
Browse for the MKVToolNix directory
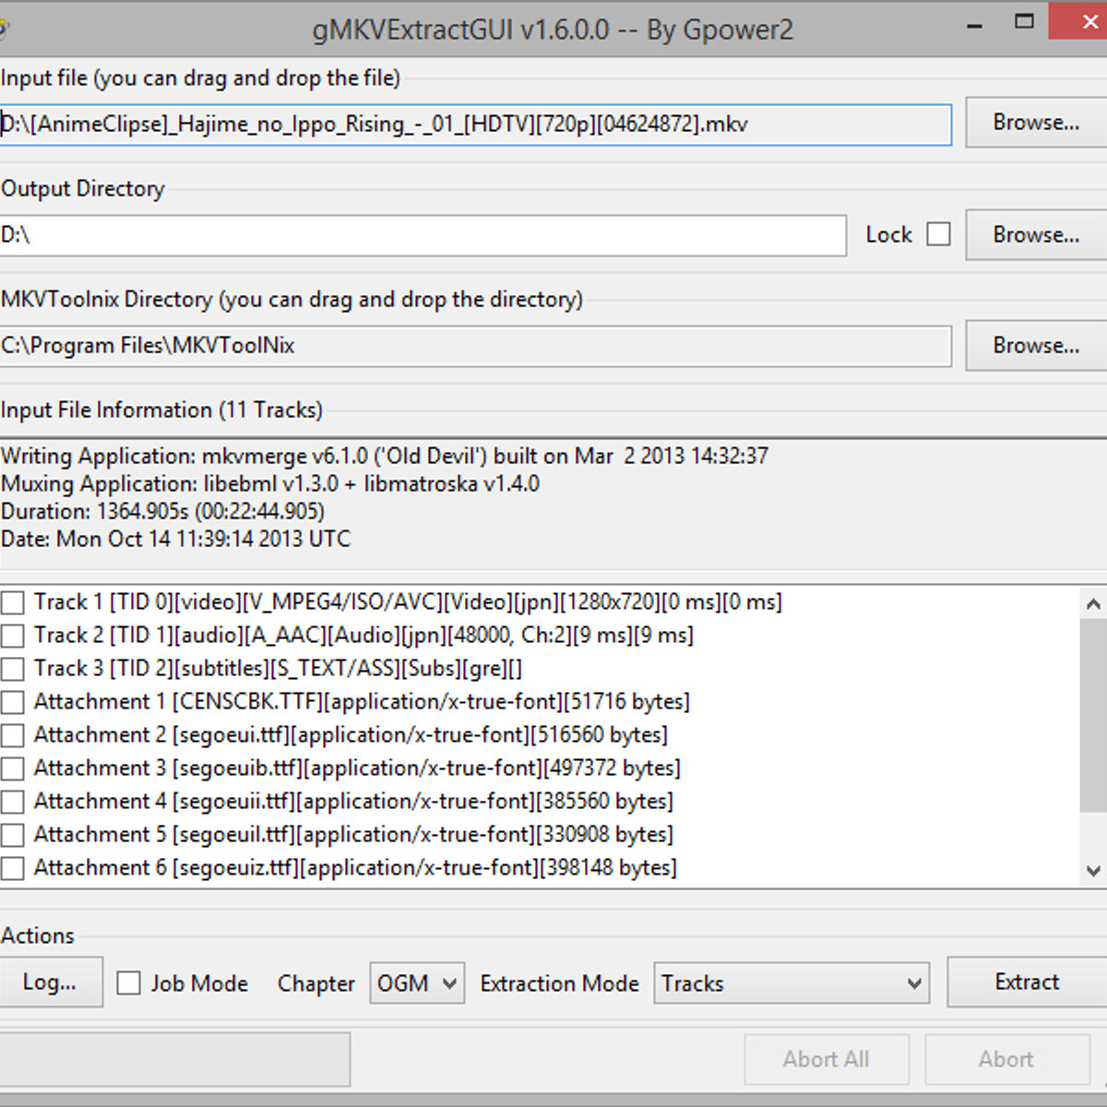pos(1035,345)
